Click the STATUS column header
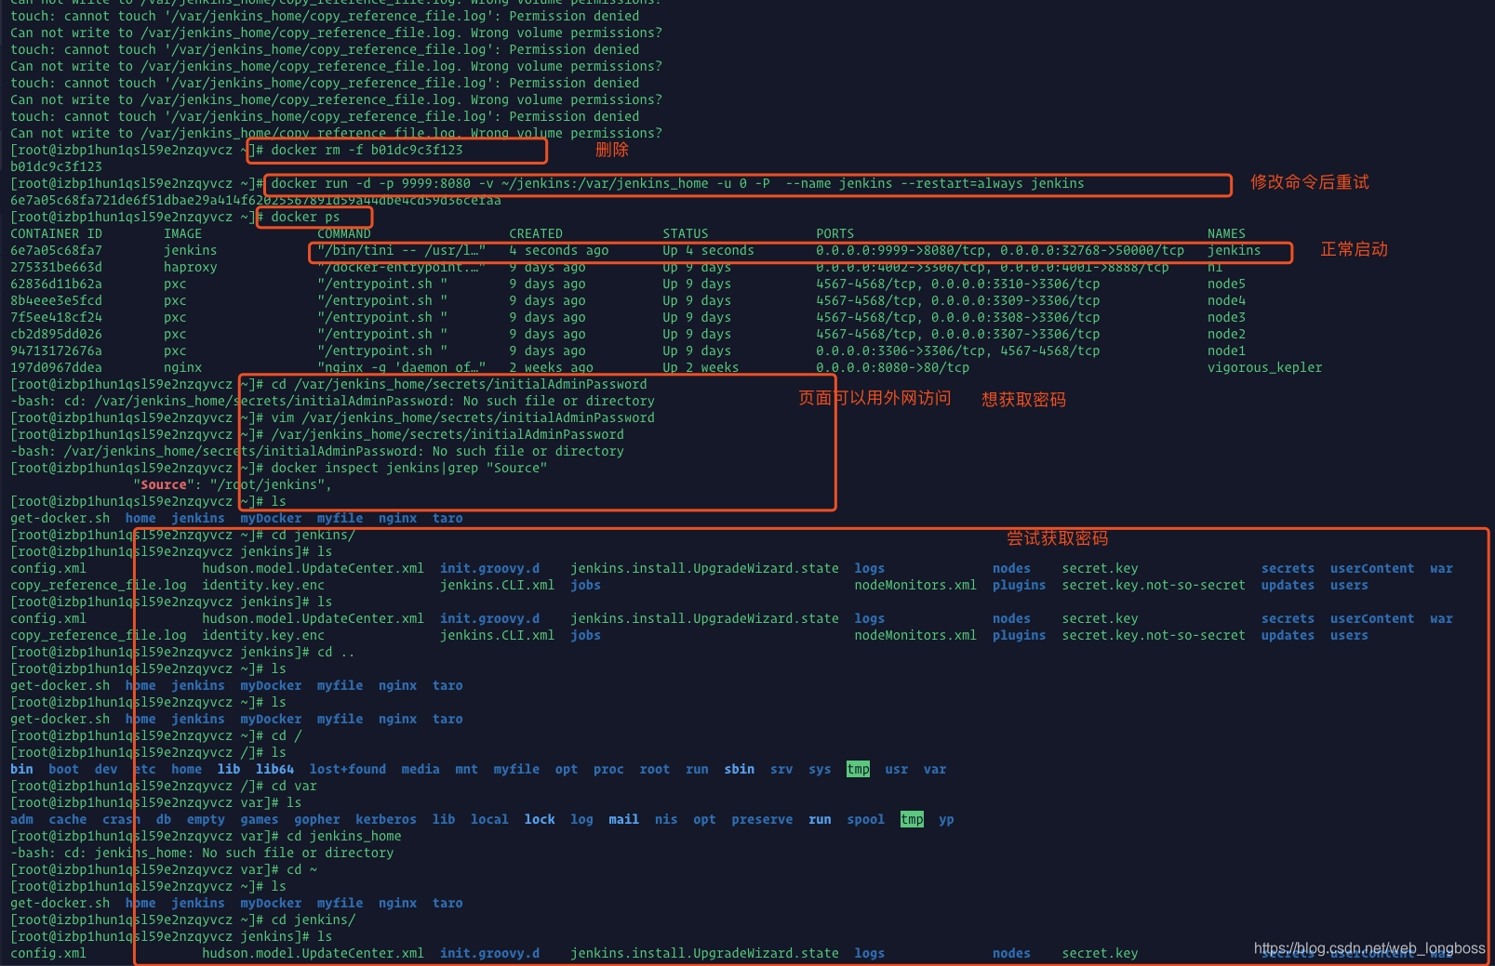The image size is (1495, 966). tap(686, 233)
